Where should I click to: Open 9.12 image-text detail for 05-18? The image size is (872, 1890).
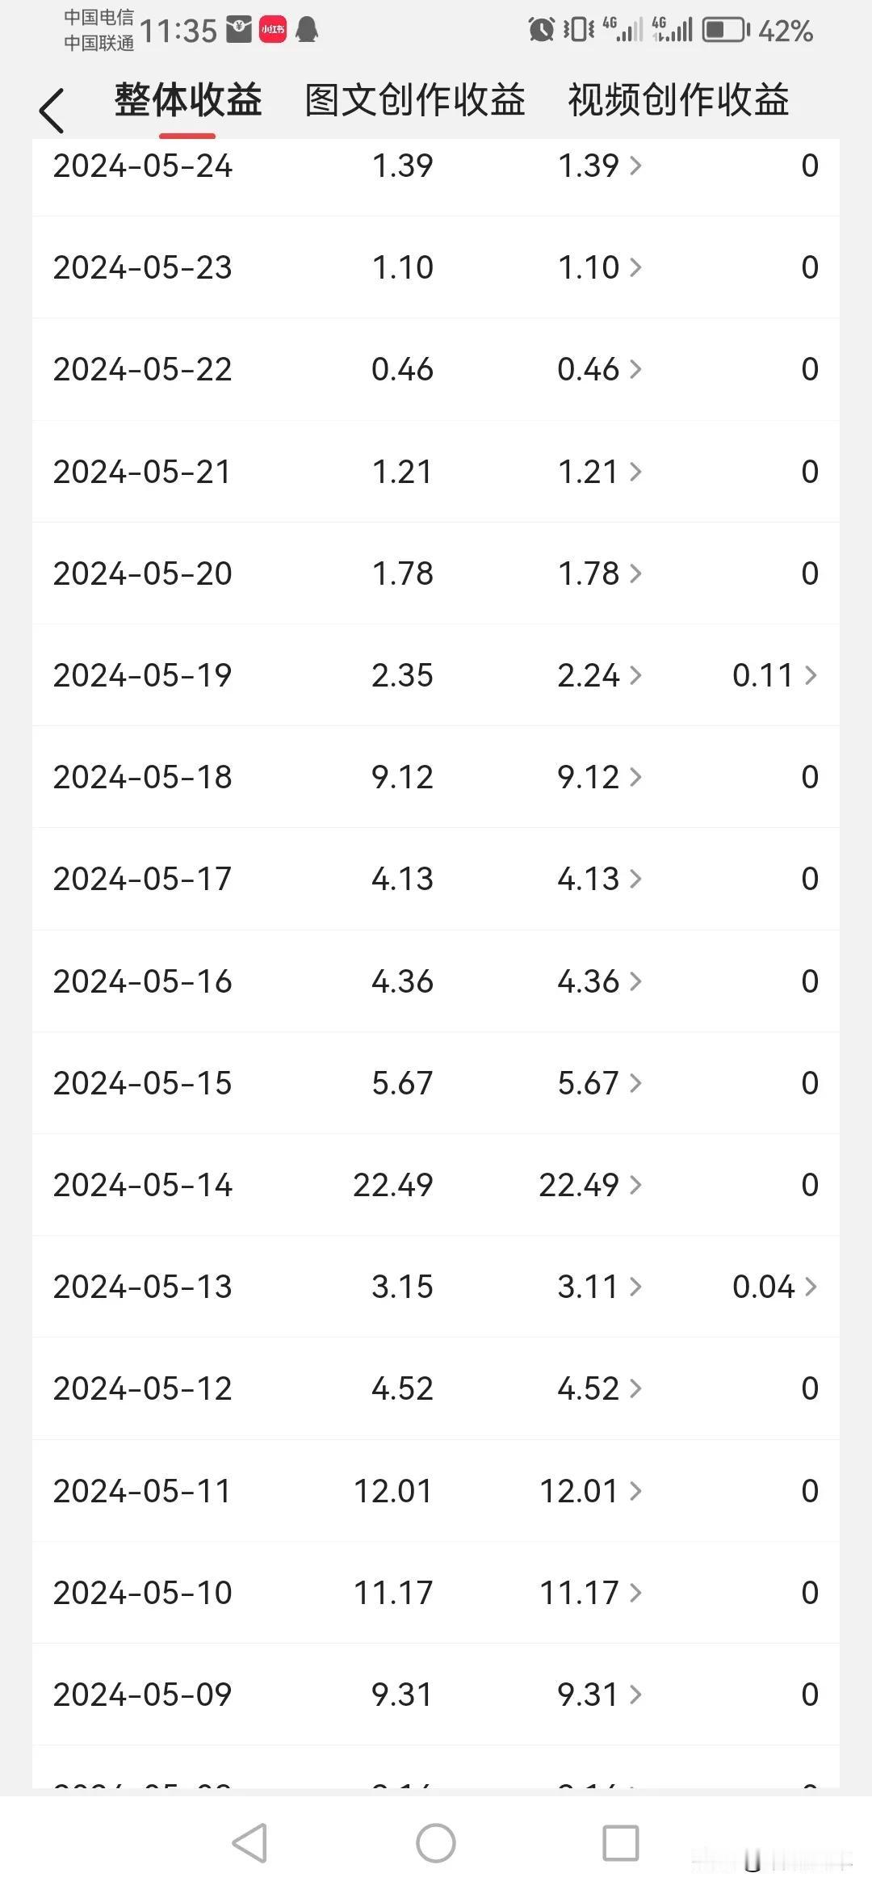click(x=599, y=777)
